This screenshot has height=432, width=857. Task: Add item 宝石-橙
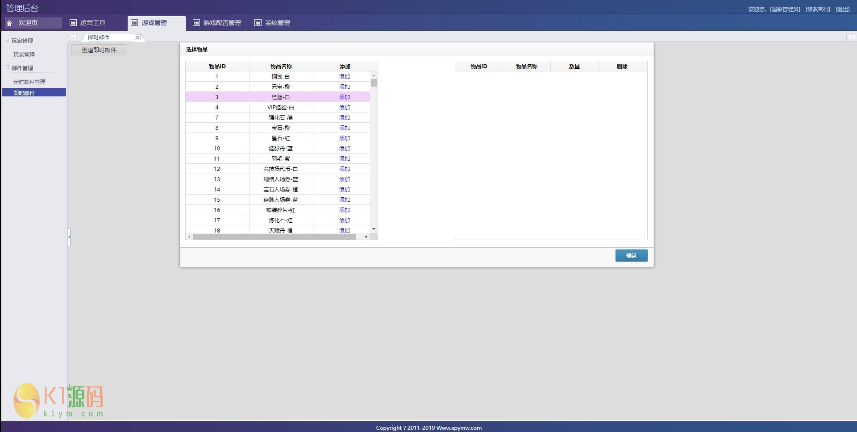pos(345,128)
